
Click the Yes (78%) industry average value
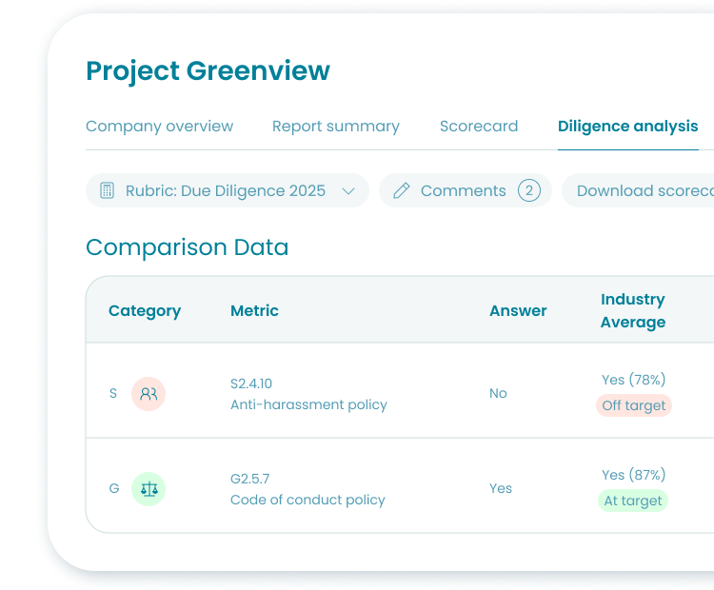[634, 380]
